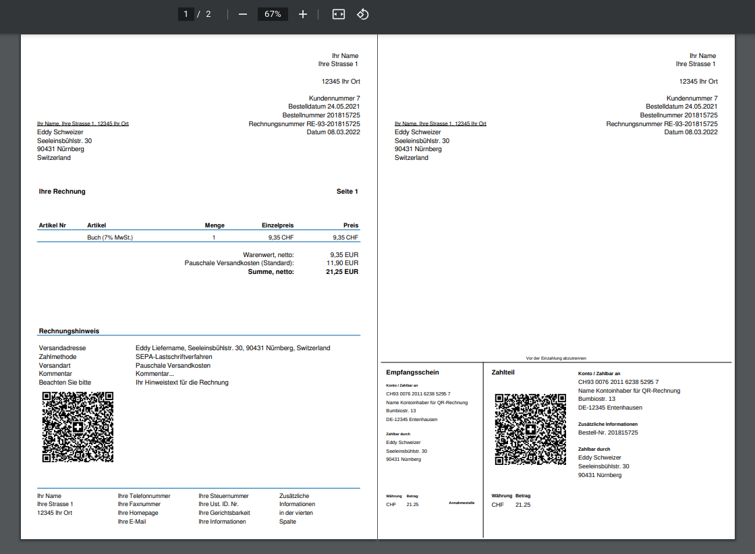Click the 'Rechnungshinweis' section heading
This screenshot has width=755, height=554.
[x=69, y=331]
